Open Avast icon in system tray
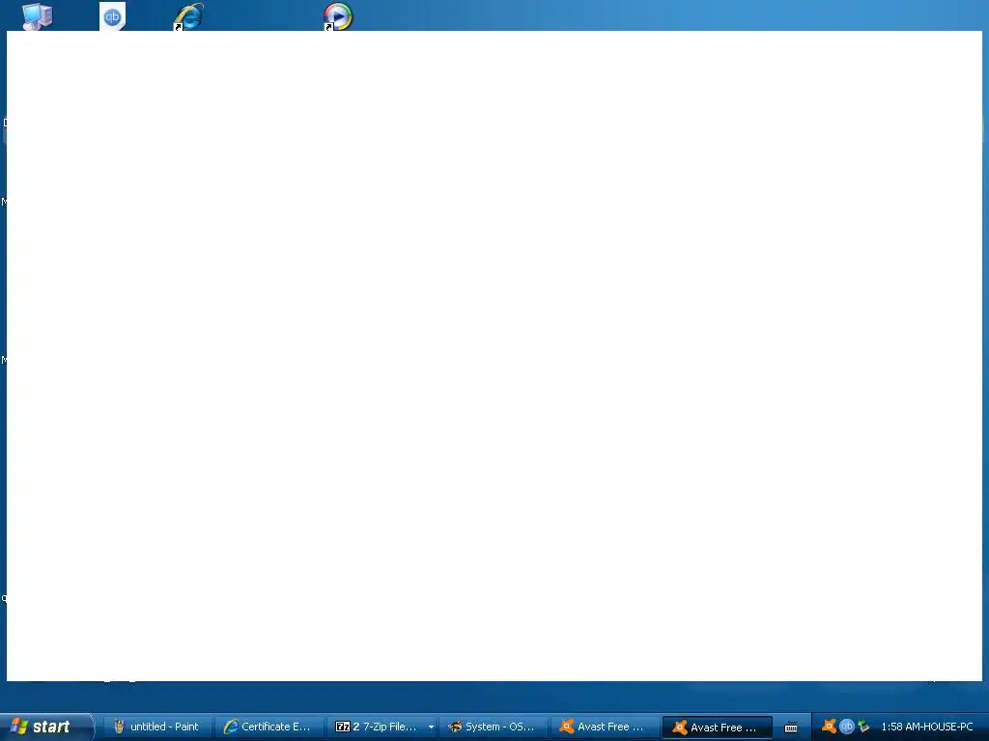The height and width of the screenshot is (741, 989). point(830,727)
